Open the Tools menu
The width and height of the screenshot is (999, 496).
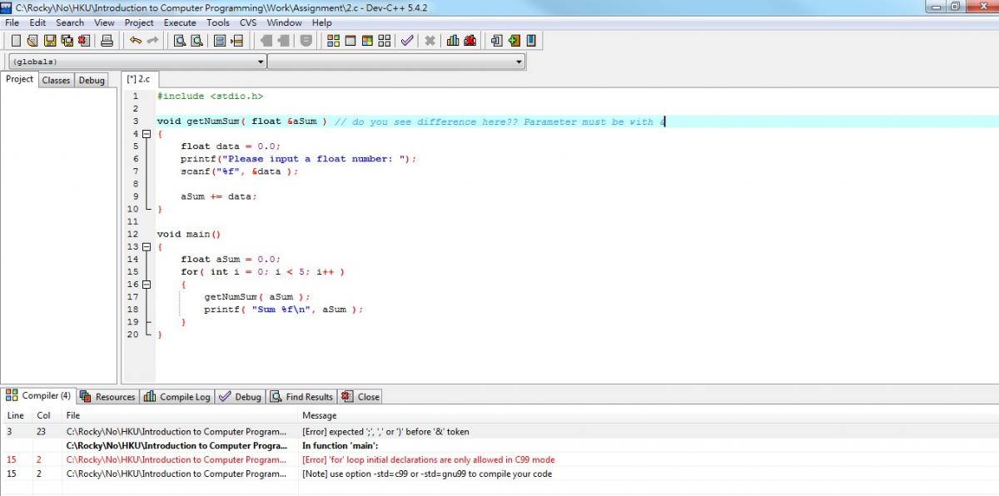218,22
